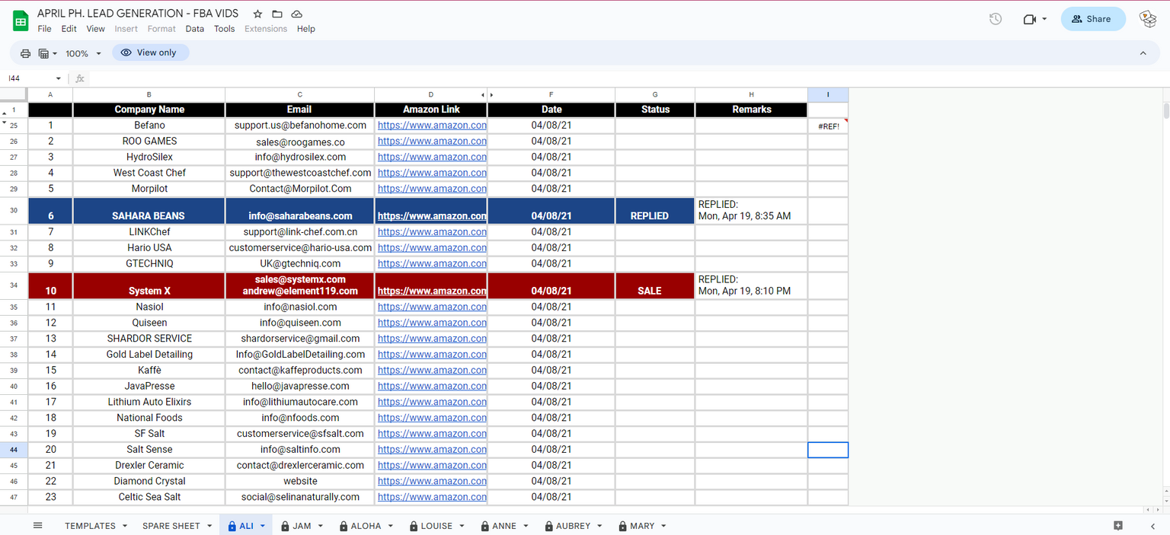
Task: Switch to the ALOHA sheet tab
Action: pos(366,526)
